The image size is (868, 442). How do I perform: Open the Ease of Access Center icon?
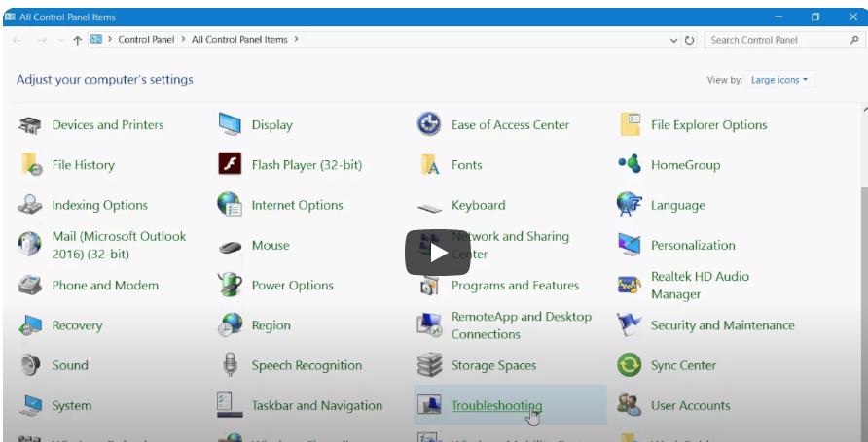coord(429,123)
